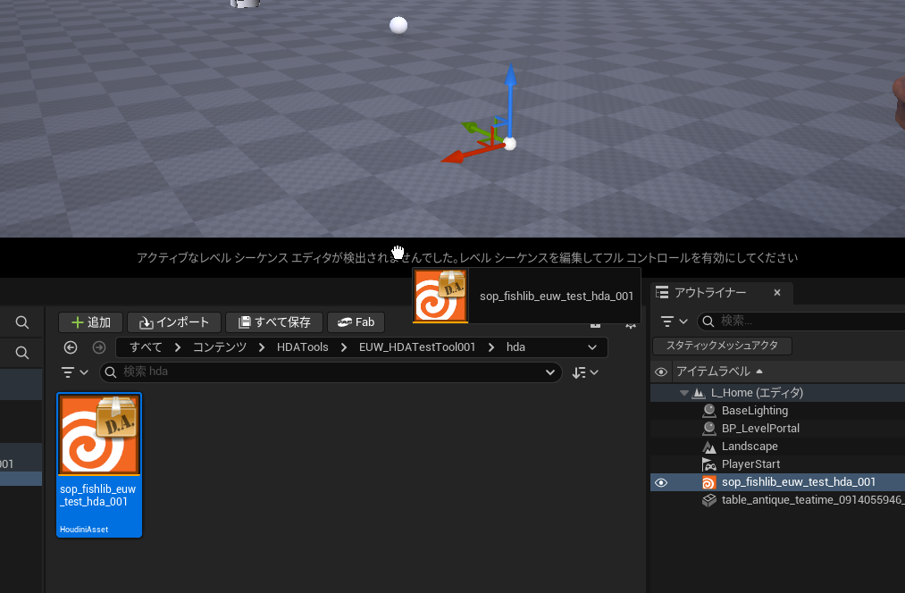Image resolution: width=905 pixels, height=593 pixels.
Task: Toggle visibility of sop_fishlib_euw_test_hda_001 actor
Action: coord(661,483)
